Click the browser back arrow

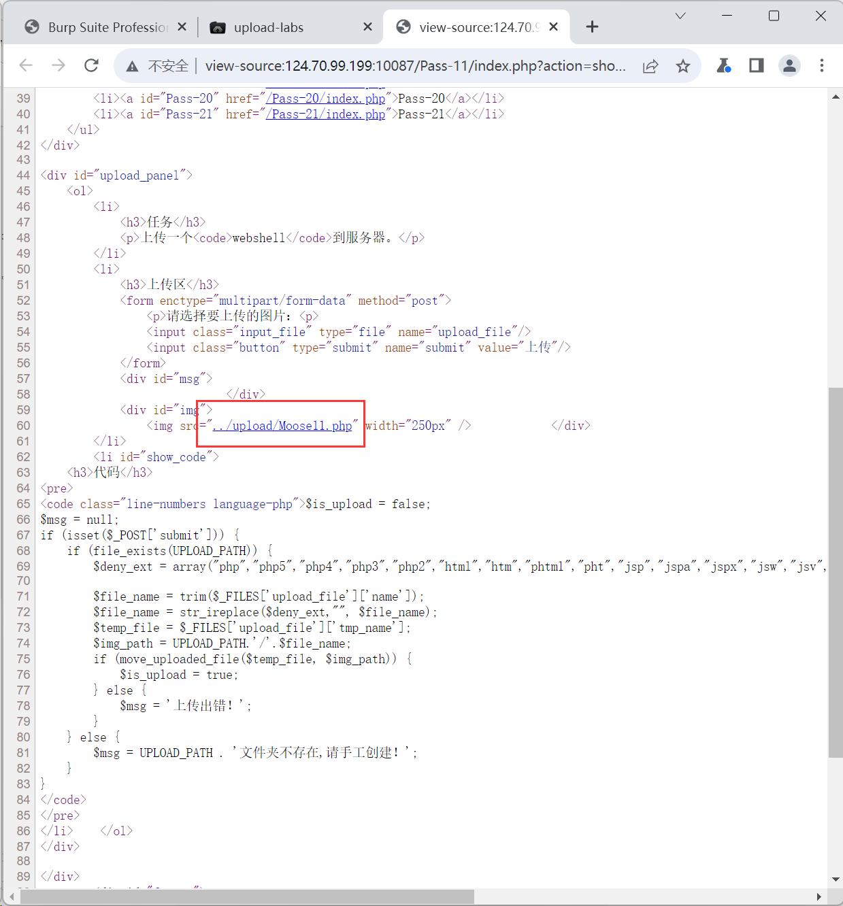(x=26, y=65)
